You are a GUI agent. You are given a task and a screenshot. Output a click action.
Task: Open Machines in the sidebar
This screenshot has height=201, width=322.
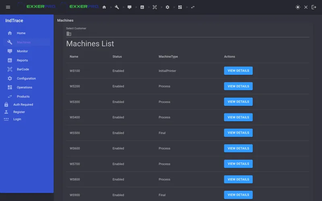coord(27,42)
